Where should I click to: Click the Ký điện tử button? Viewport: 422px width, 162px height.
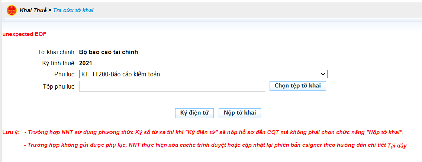point(194,113)
